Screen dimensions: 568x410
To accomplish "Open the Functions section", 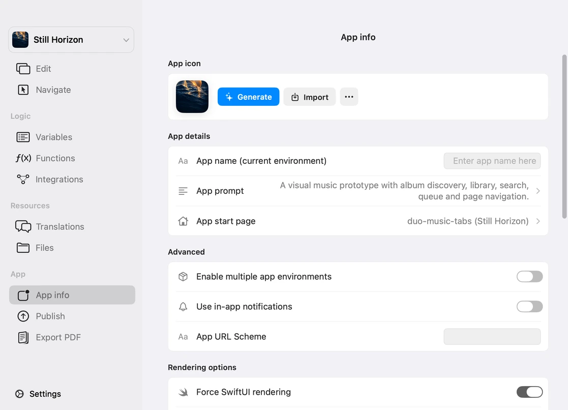I will coord(72,158).
